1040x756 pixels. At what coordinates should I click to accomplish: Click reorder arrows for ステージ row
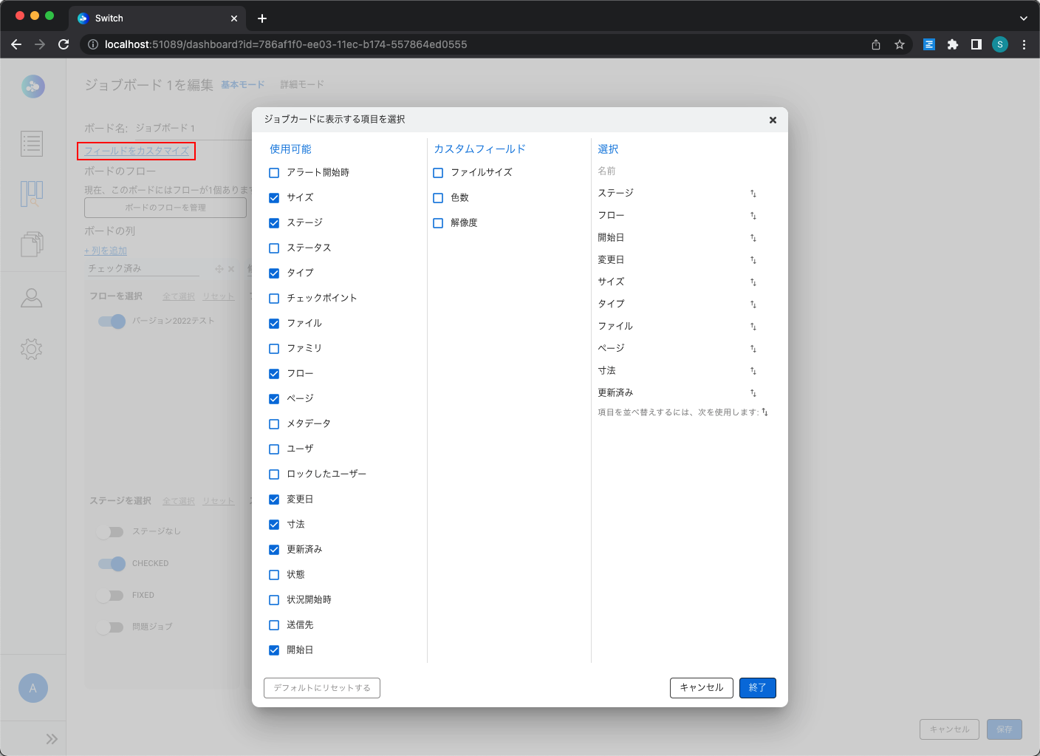(x=753, y=194)
